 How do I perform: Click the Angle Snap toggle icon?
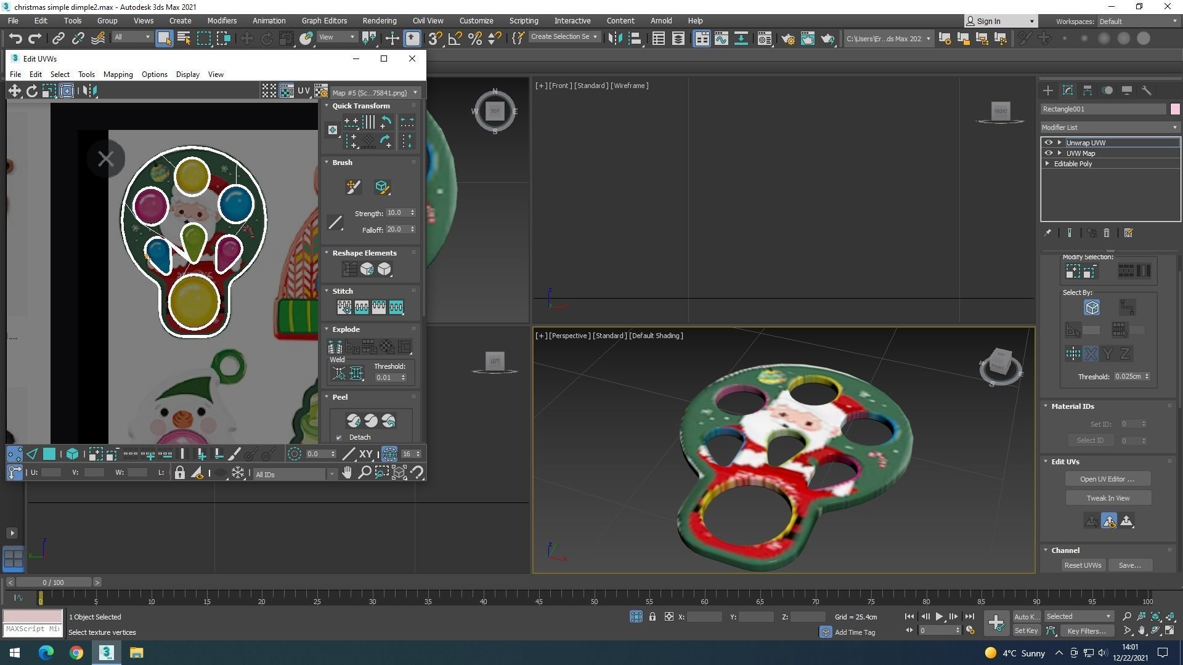(455, 39)
